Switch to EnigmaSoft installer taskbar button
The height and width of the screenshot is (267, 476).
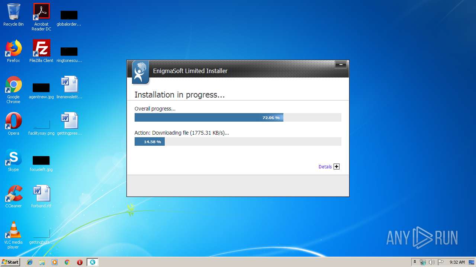click(92, 262)
